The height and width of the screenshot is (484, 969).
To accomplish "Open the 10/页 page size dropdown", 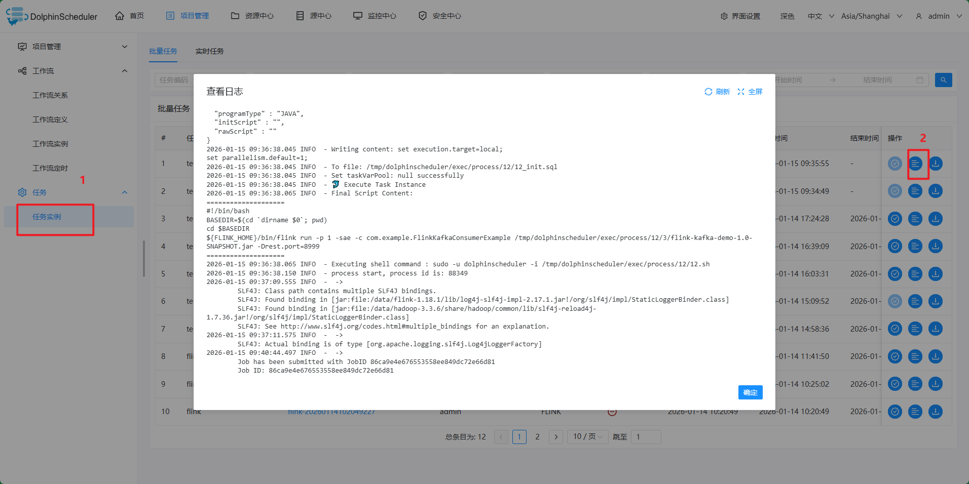I will click(587, 436).
